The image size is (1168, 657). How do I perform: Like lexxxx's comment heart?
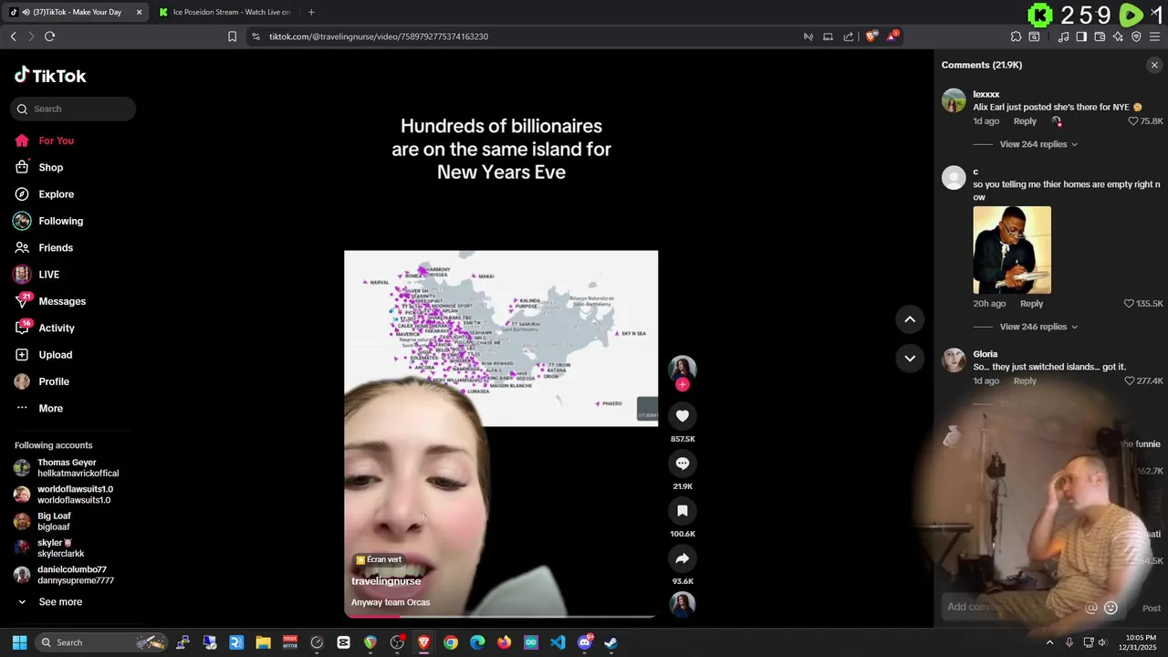tap(1133, 121)
